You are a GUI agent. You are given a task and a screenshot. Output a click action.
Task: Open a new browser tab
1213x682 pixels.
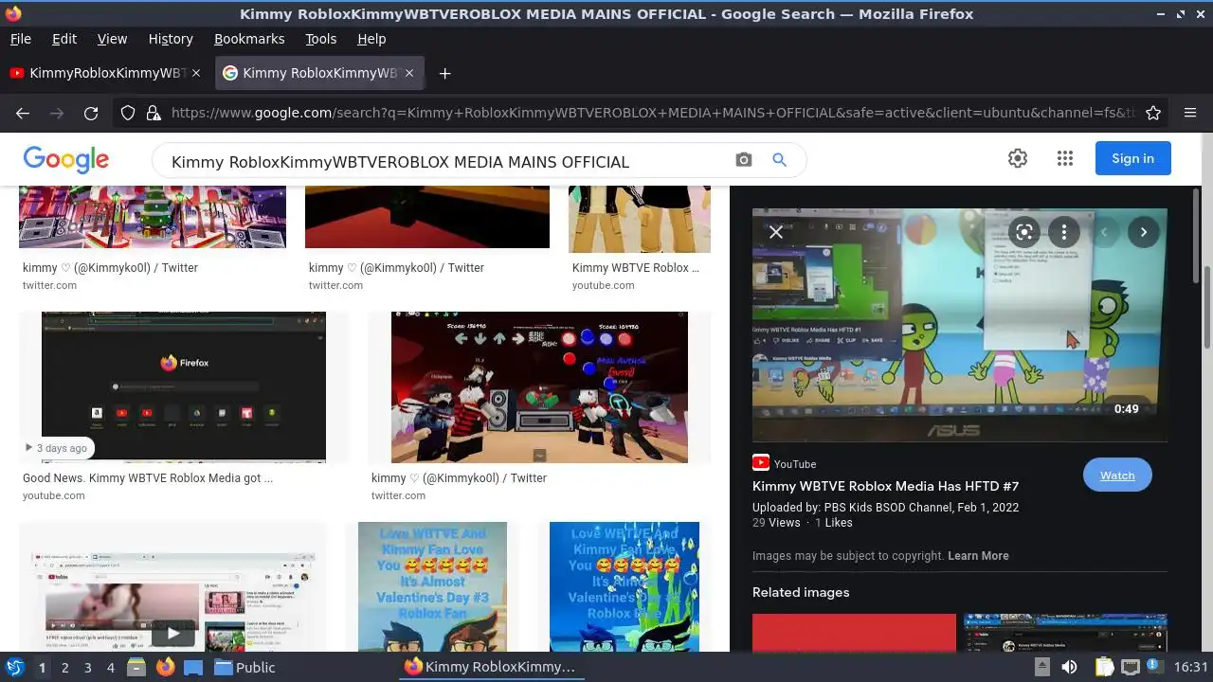(444, 73)
